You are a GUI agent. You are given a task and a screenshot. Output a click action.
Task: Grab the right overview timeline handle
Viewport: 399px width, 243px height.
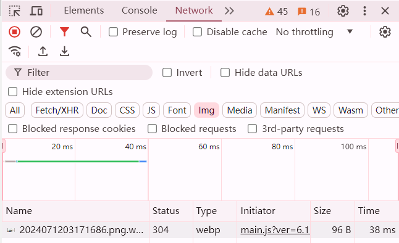pos(397,146)
